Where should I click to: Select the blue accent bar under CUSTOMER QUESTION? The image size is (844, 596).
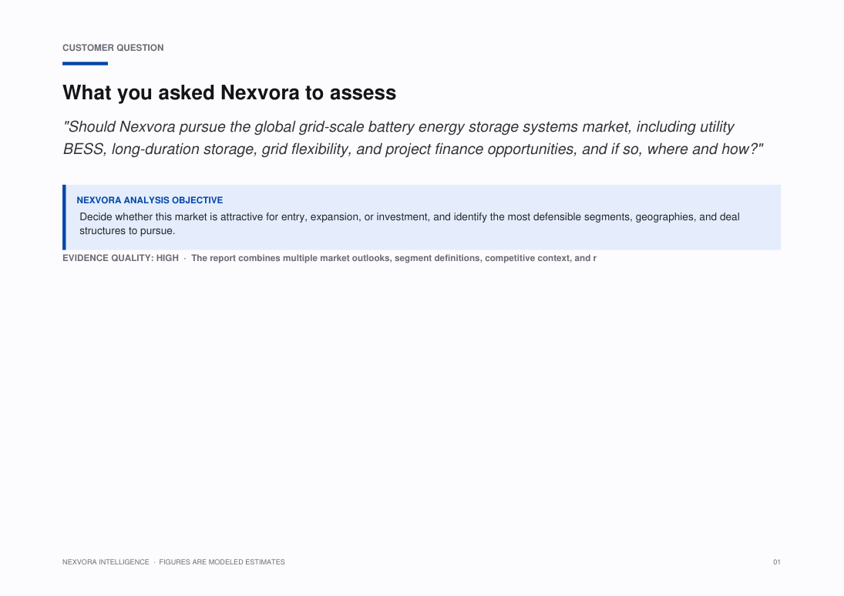85,63
